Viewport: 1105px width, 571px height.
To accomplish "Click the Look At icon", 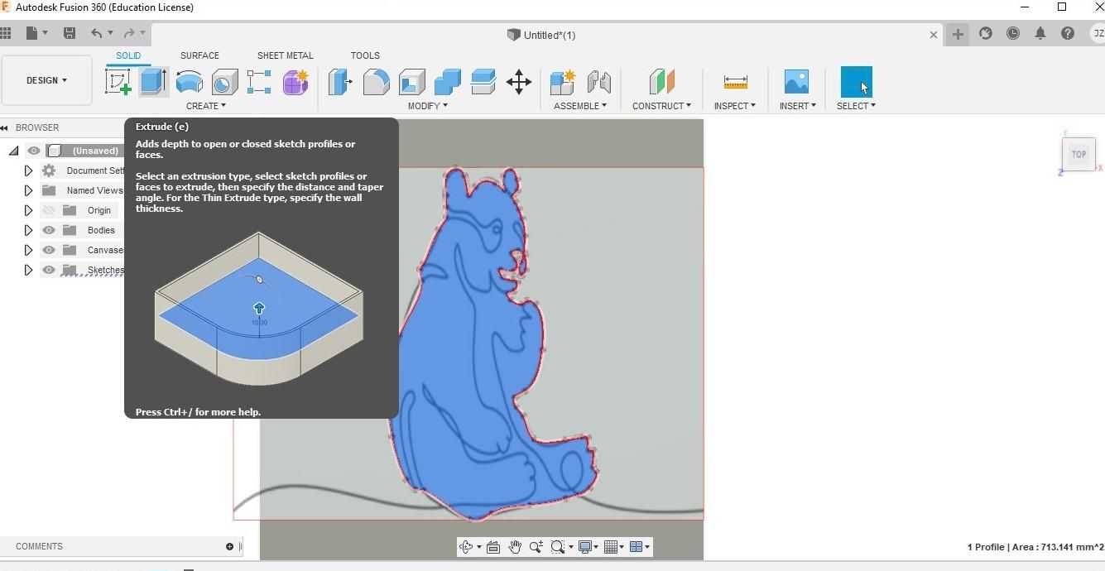I will pyautogui.click(x=493, y=547).
